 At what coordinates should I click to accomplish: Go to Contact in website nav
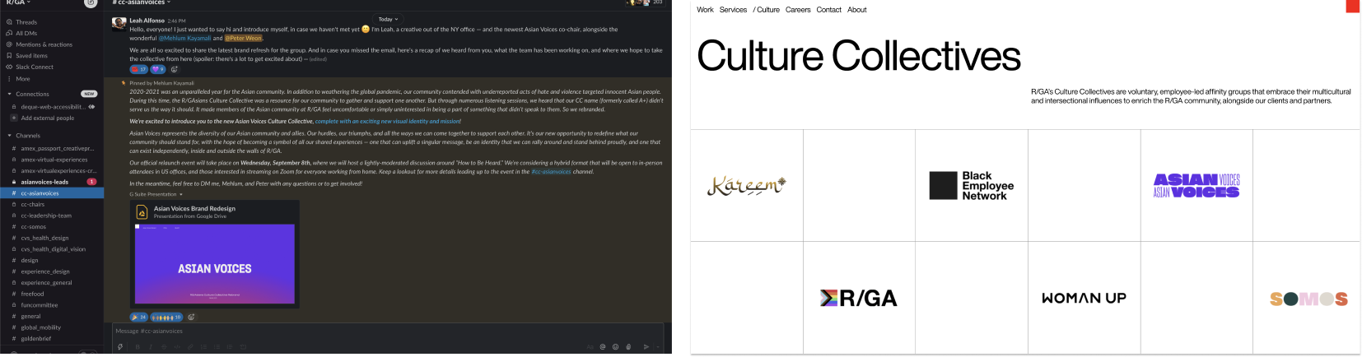pyautogui.click(x=828, y=10)
